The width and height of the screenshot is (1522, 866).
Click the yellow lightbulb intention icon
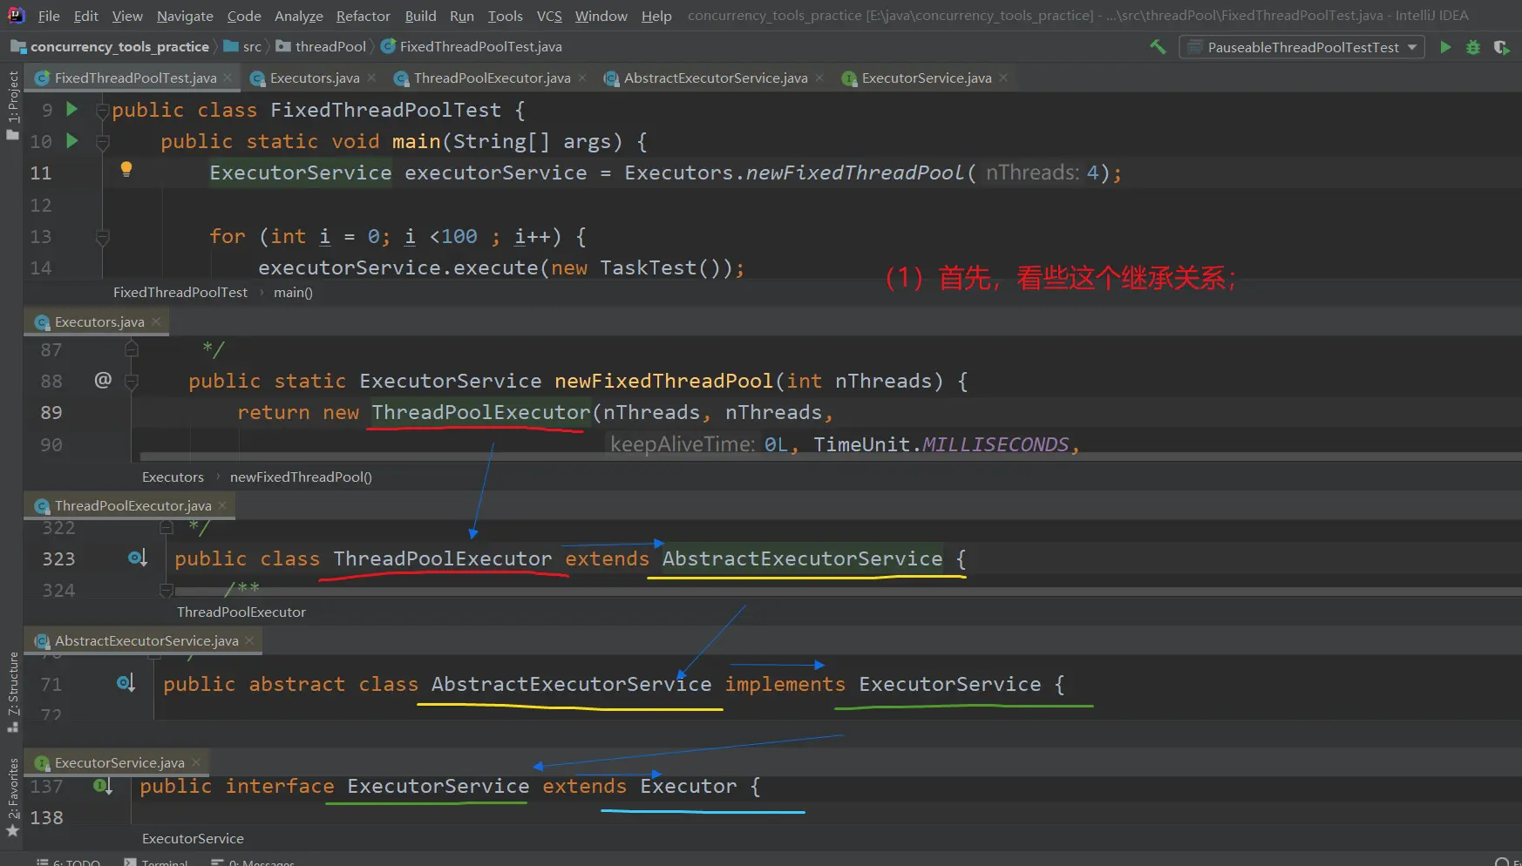pyautogui.click(x=126, y=169)
